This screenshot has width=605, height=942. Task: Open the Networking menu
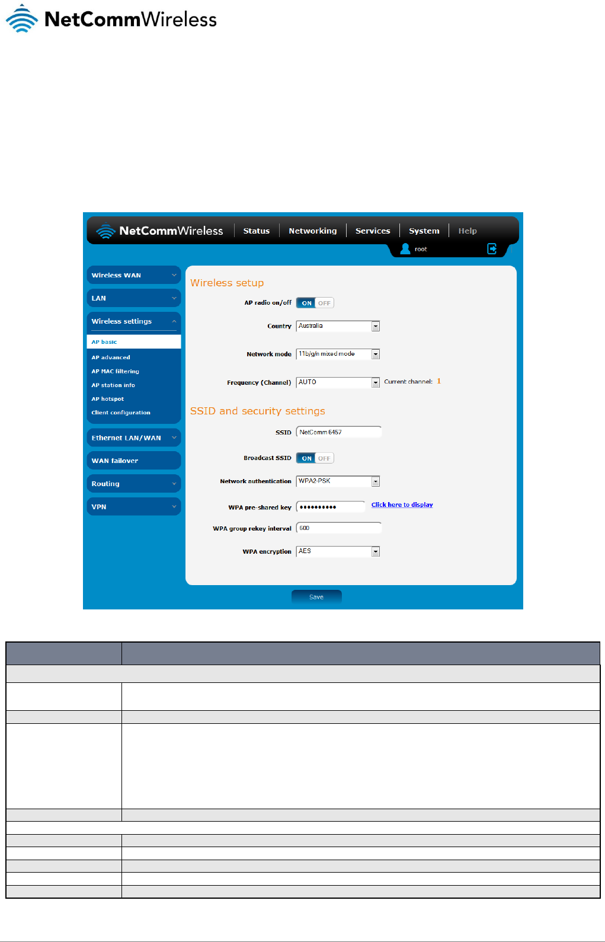click(x=313, y=231)
